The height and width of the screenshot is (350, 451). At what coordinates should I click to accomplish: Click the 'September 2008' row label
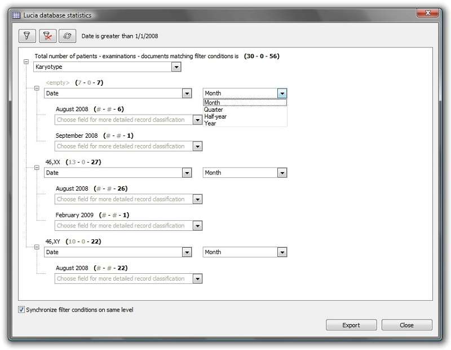click(77, 135)
